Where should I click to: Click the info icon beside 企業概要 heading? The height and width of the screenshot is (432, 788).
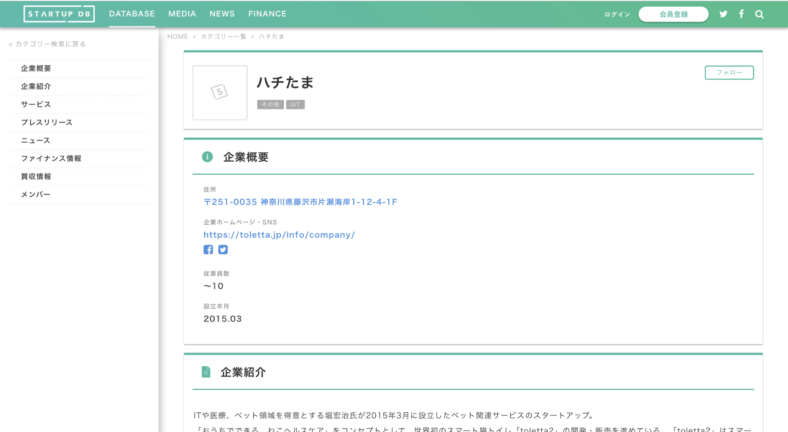click(207, 157)
